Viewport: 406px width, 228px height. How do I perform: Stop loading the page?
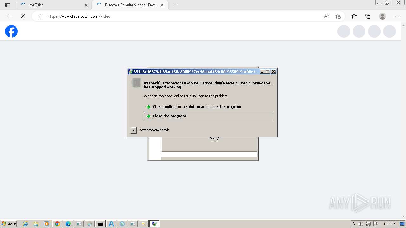tap(23, 16)
